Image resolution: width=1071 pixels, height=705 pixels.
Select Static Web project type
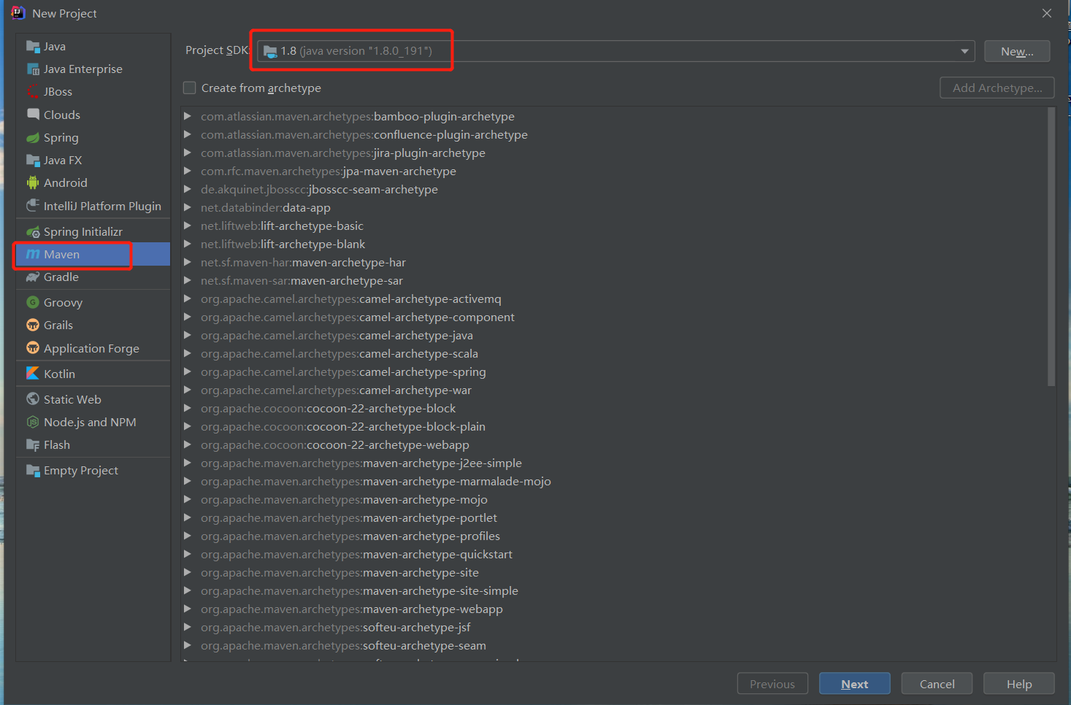pyautogui.click(x=93, y=399)
